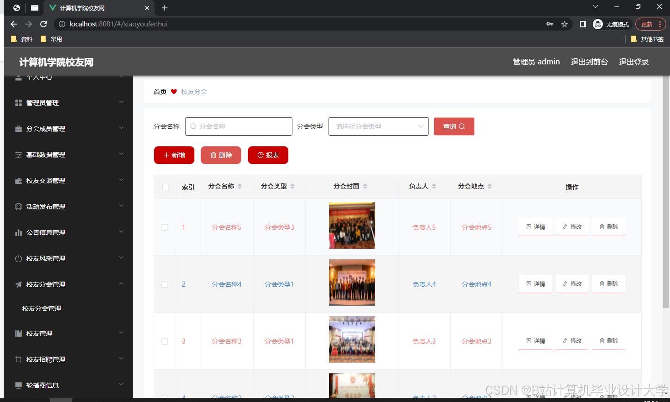
Task: Click the 活动发布管理 lifebuoy icon
Action: click(19, 207)
